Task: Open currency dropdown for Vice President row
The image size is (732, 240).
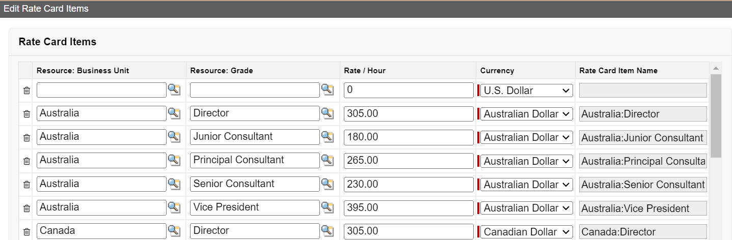Action: (x=527, y=208)
